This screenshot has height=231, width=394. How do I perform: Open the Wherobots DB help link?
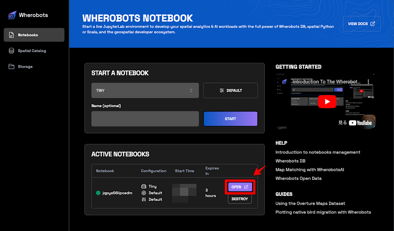point(290,161)
